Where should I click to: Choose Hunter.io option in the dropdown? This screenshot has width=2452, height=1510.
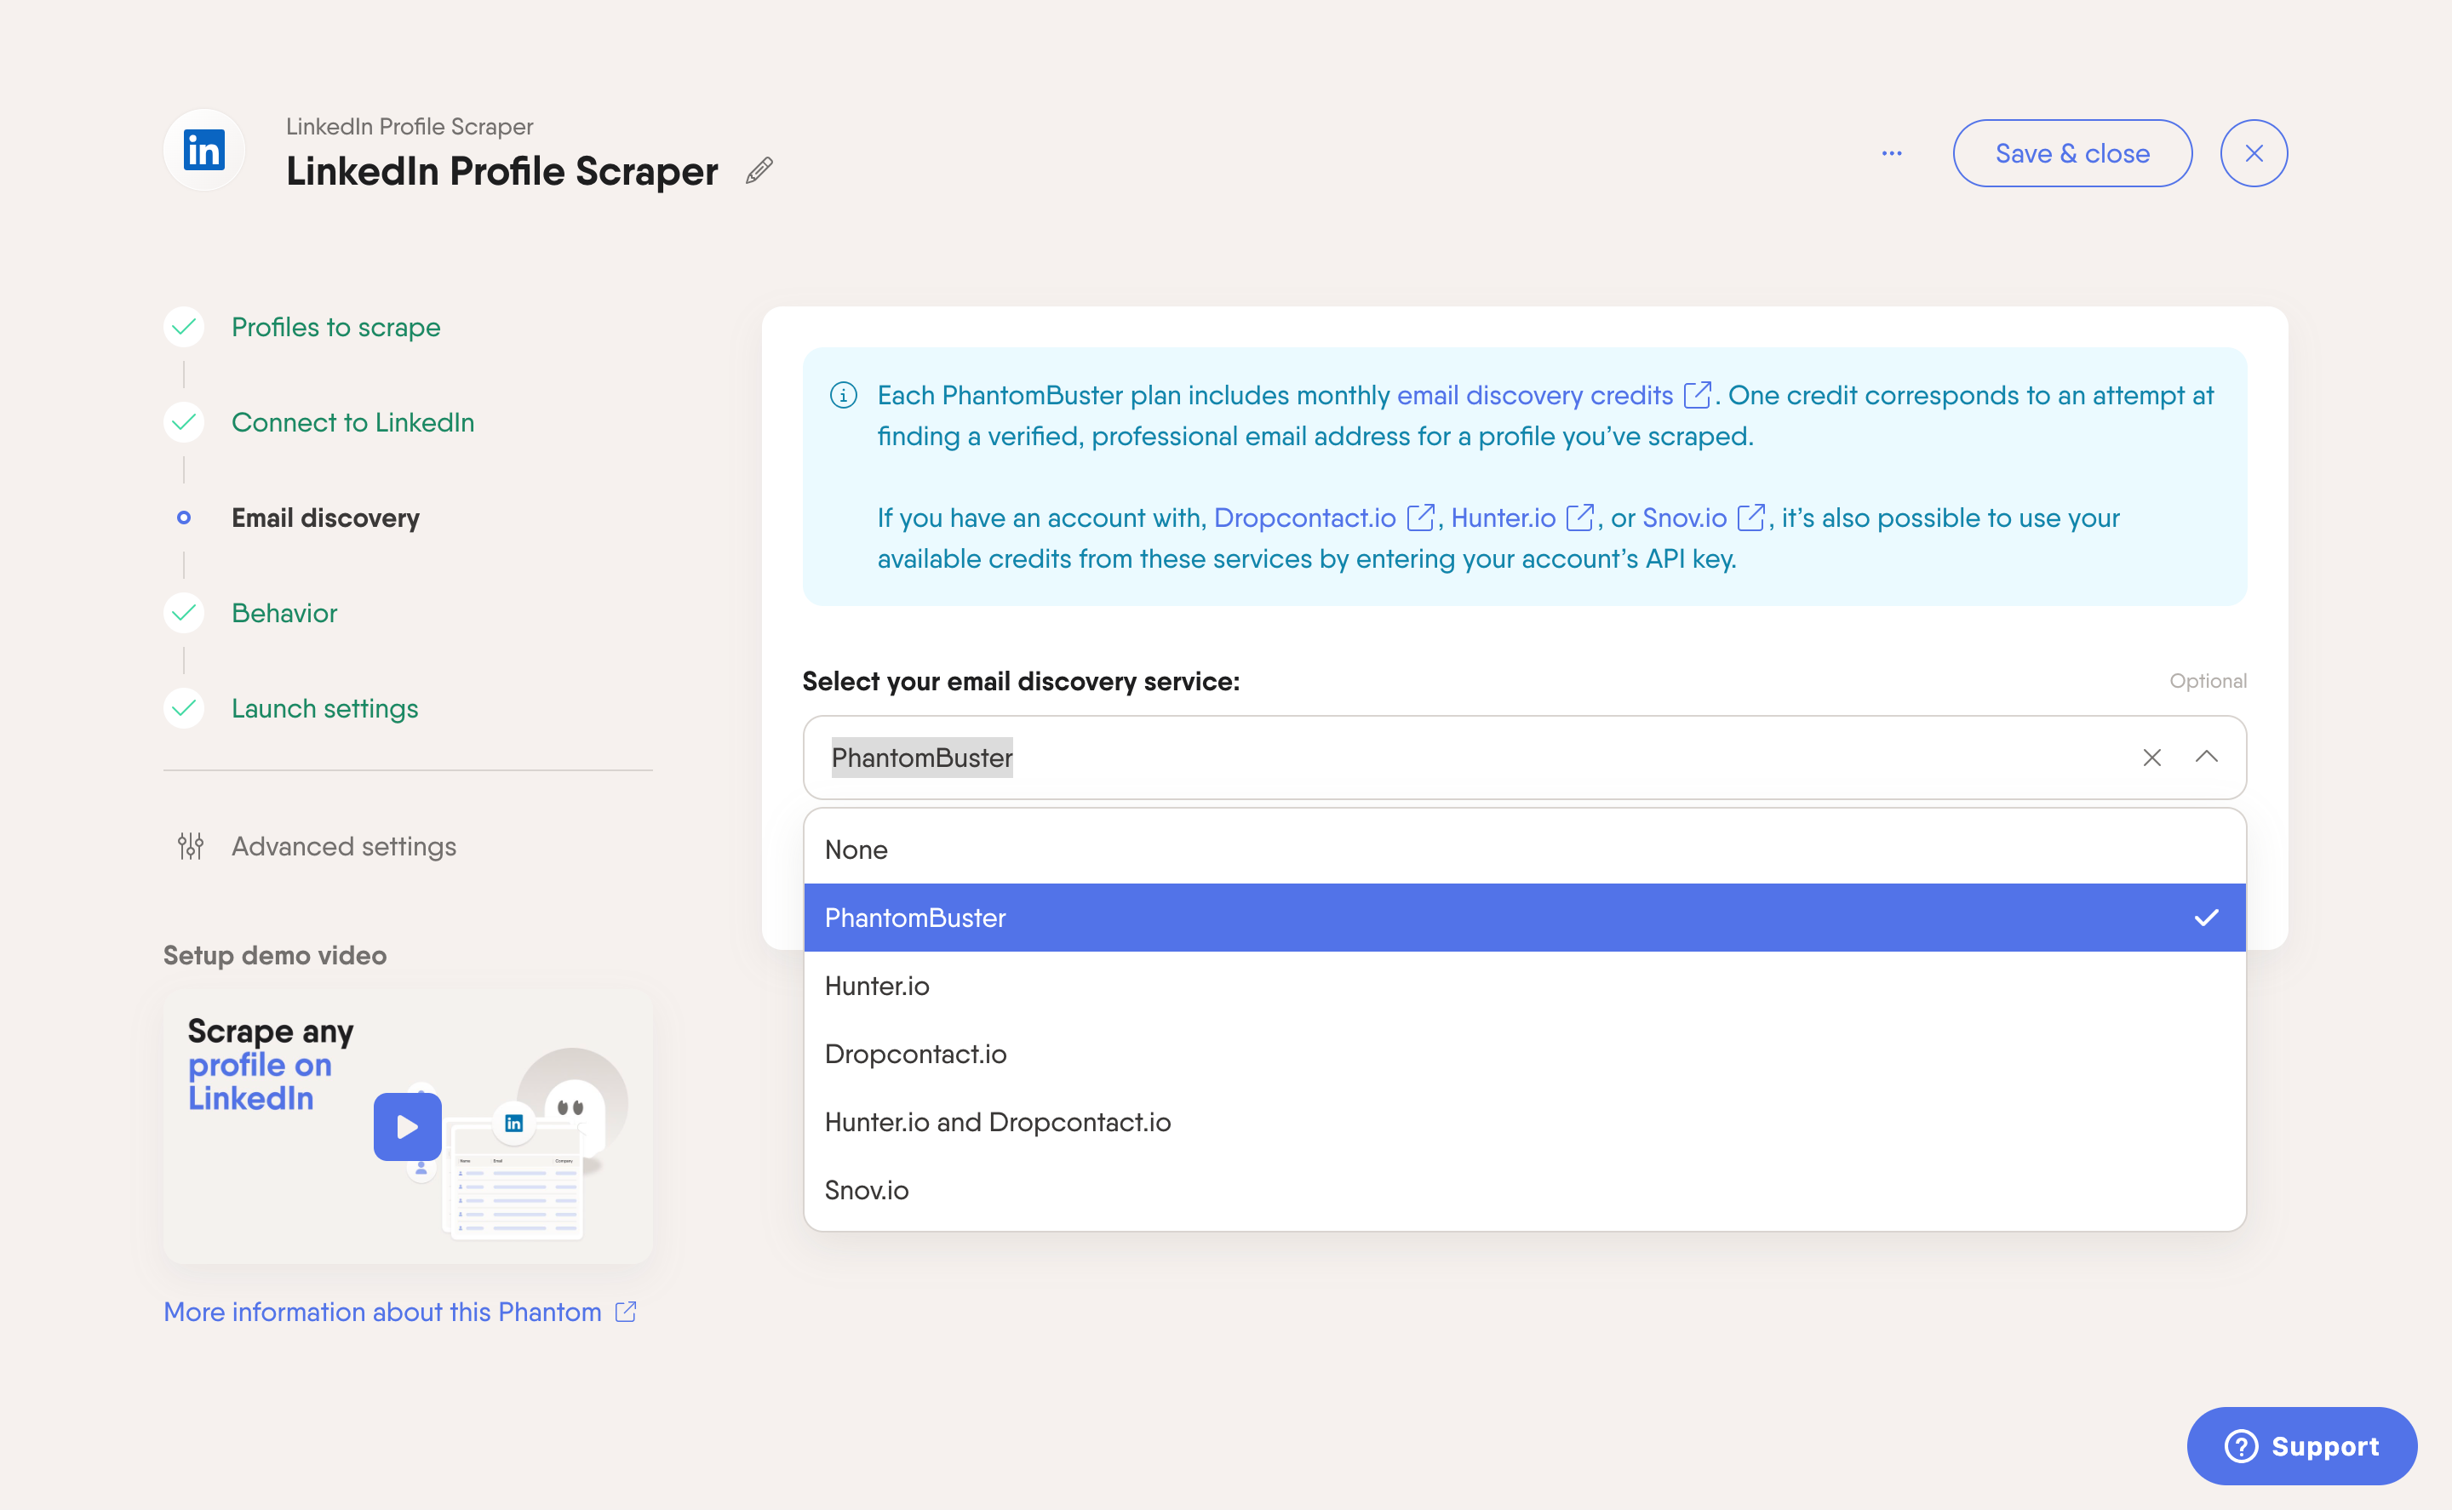point(1524,986)
